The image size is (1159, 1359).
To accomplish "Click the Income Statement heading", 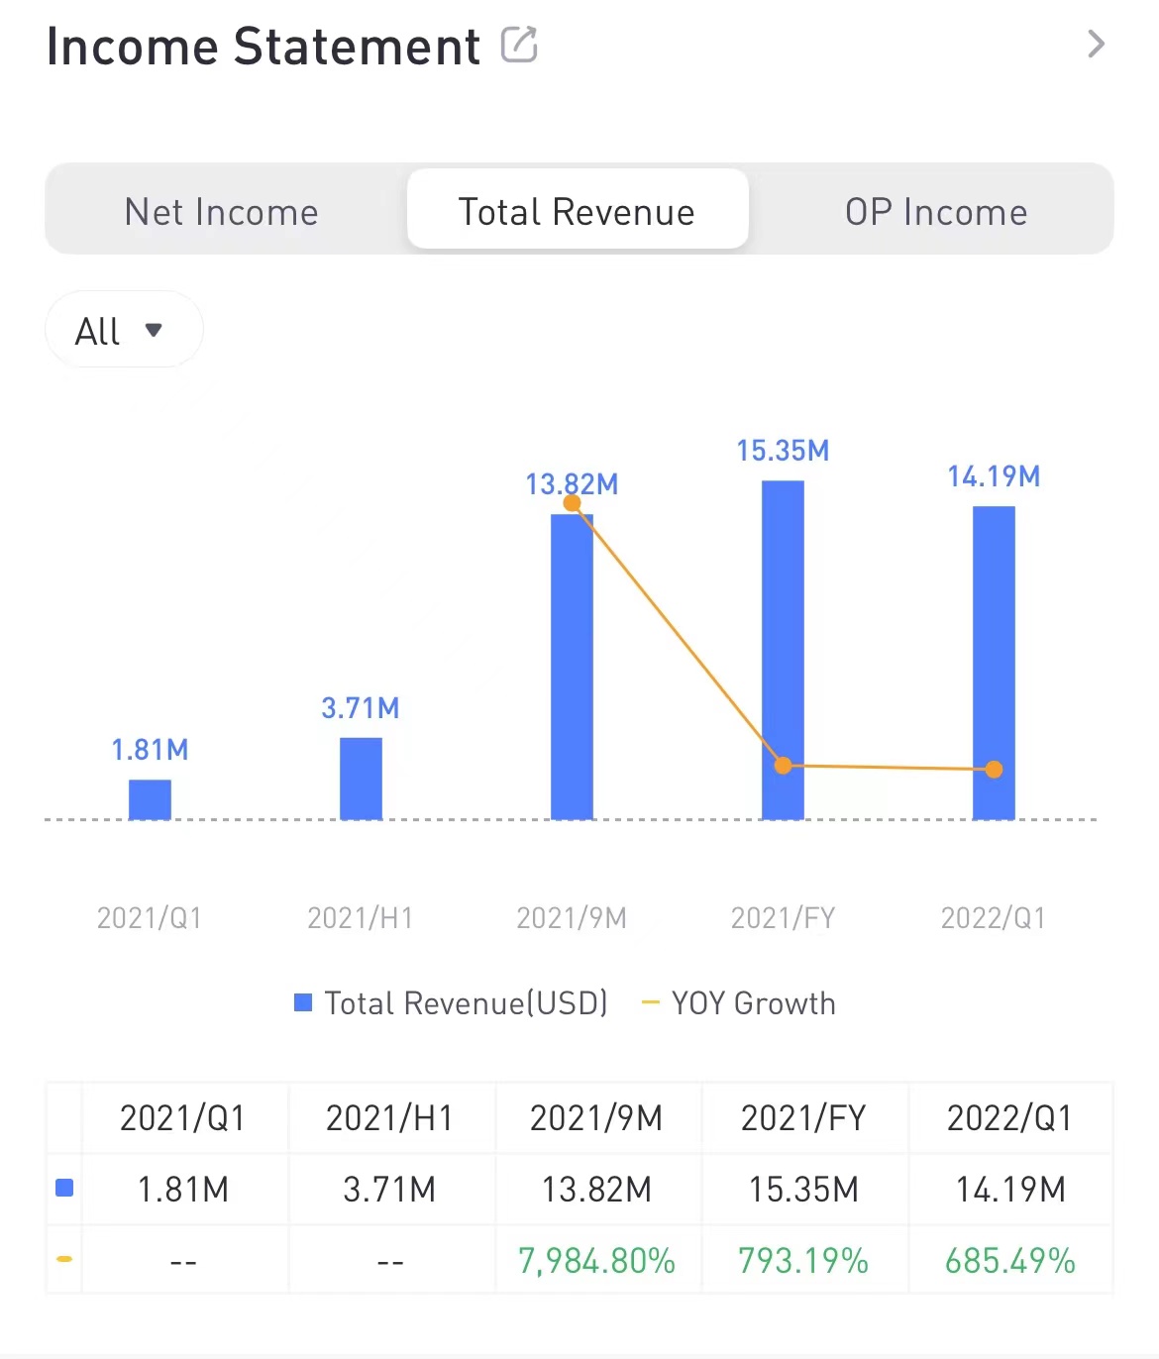I will tap(263, 47).
